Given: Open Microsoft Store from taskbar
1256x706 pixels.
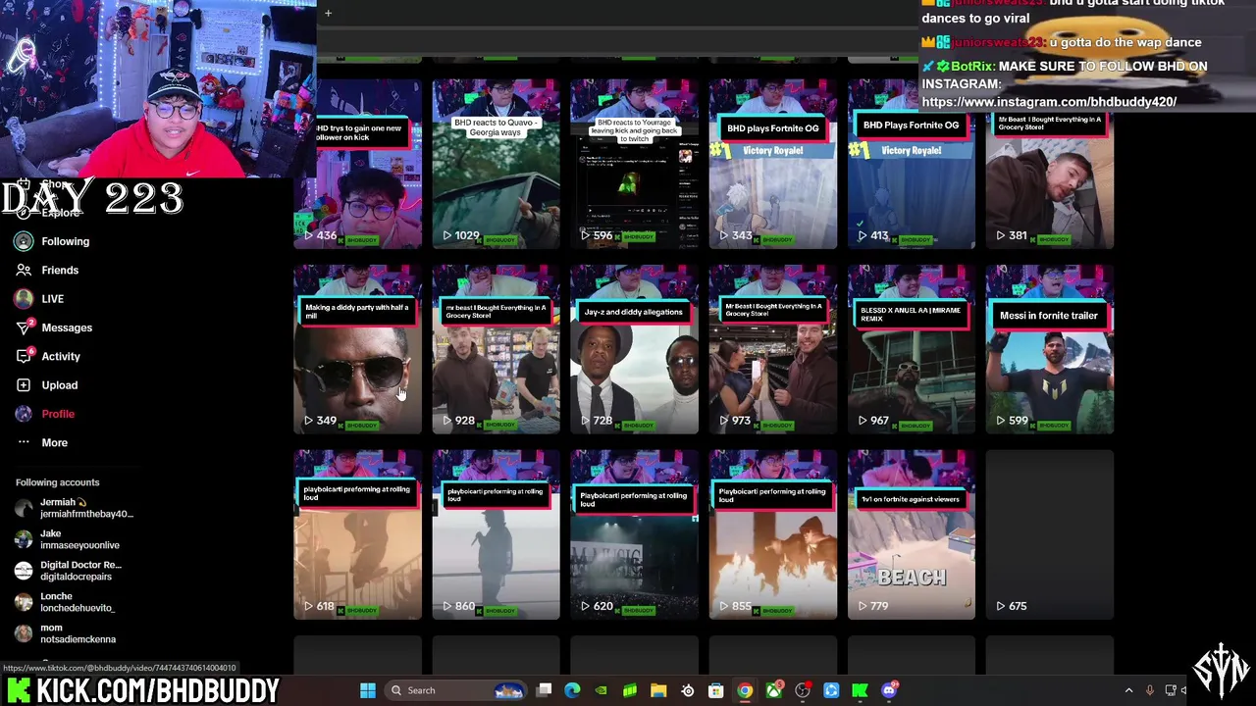Looking at the screenshot, I should [x=716, y=690].
